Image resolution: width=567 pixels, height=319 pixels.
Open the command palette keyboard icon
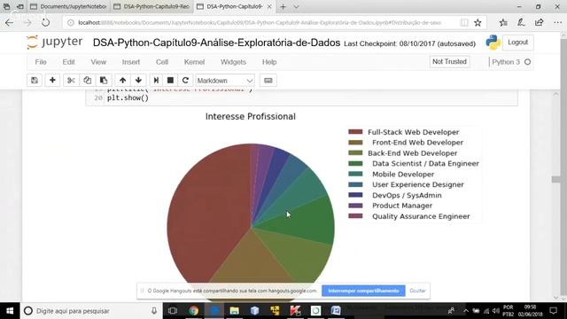268,81
